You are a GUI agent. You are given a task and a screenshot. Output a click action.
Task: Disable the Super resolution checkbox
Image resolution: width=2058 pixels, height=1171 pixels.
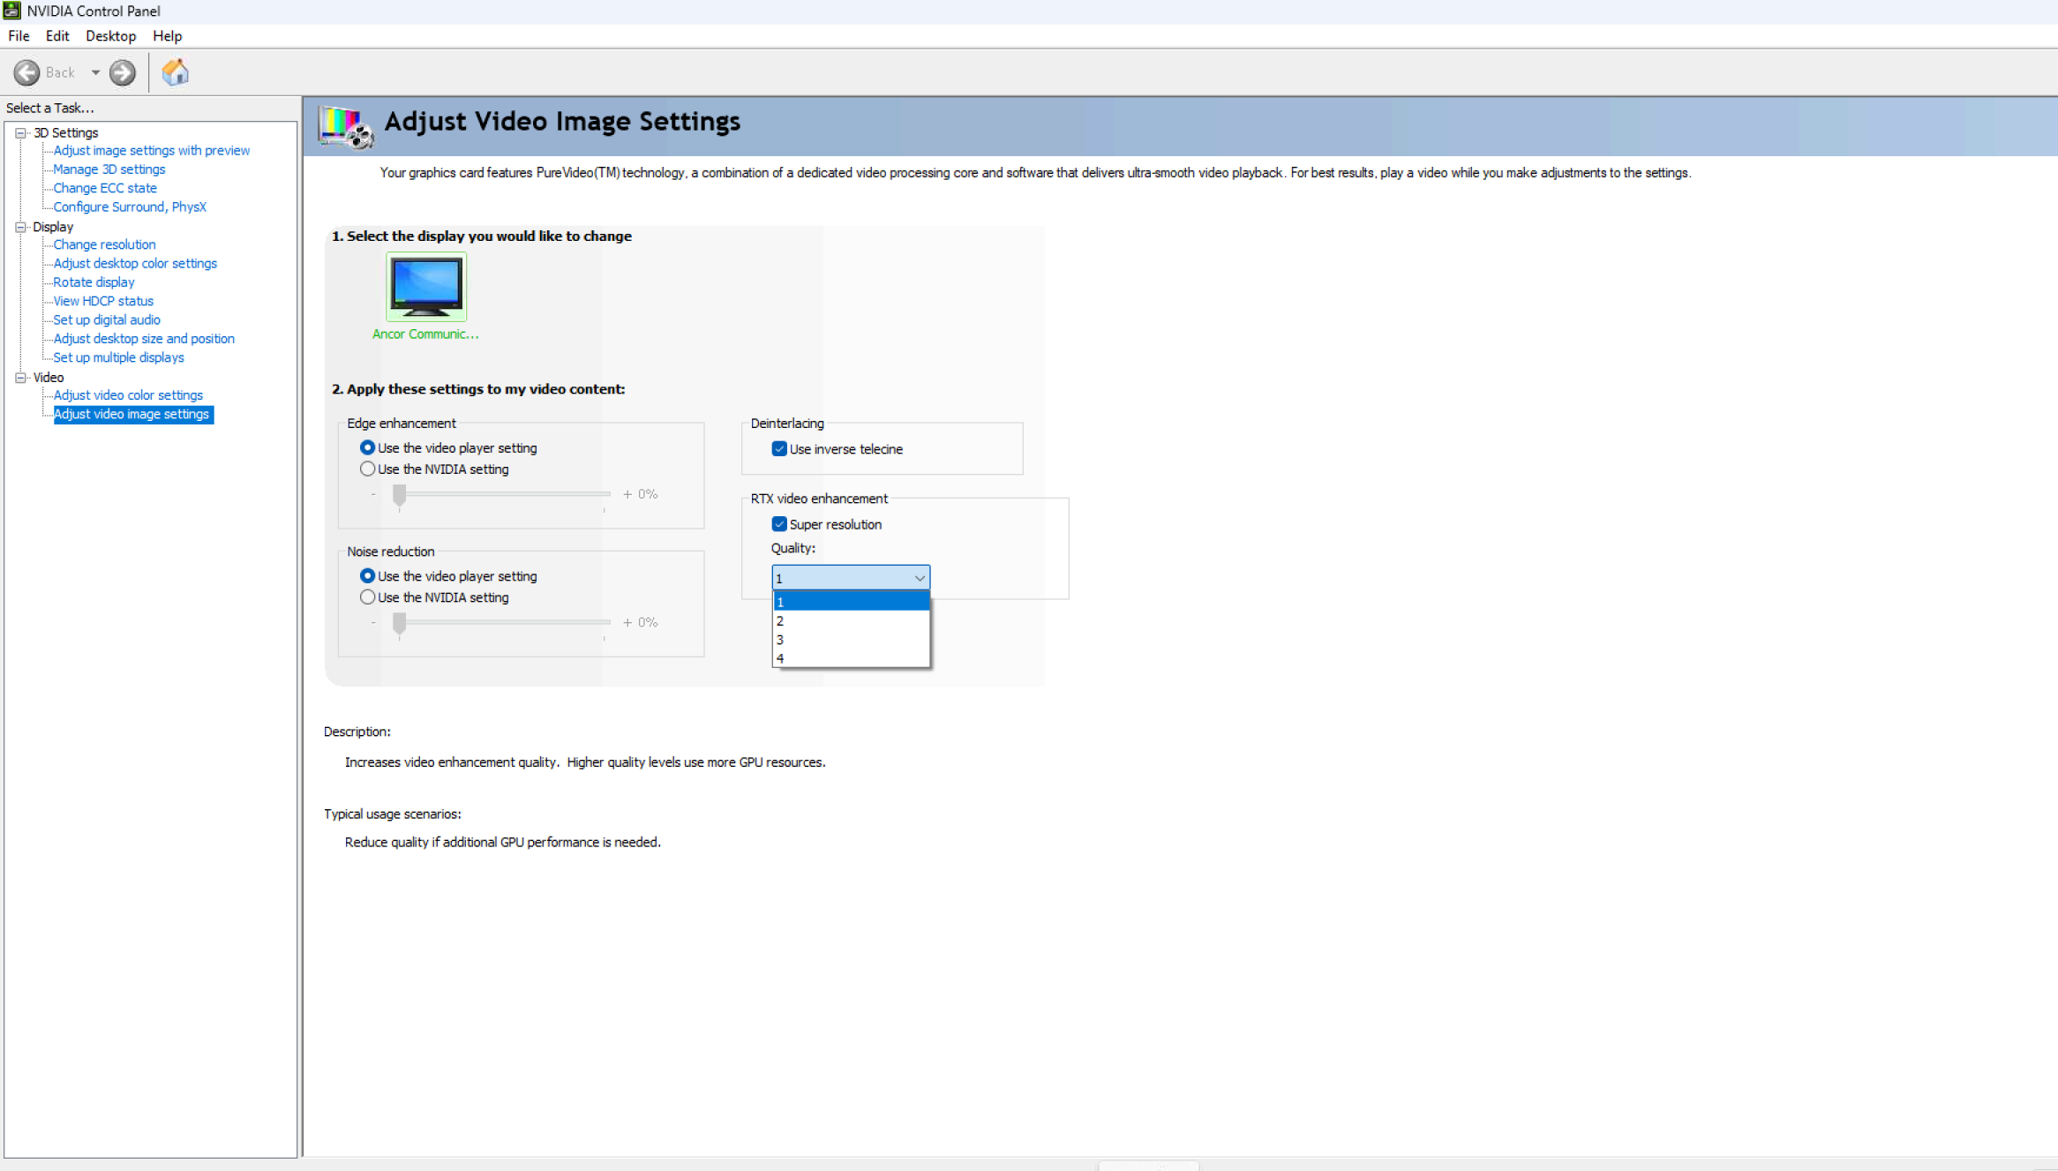(x=779, y=524)
